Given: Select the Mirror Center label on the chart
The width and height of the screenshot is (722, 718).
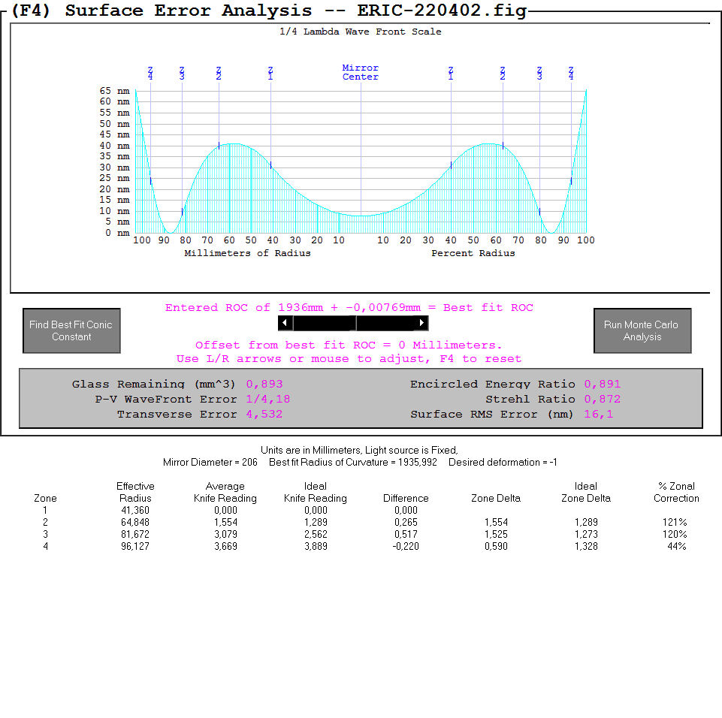Looking at the screenshot, I should click(x=361, y=72).
